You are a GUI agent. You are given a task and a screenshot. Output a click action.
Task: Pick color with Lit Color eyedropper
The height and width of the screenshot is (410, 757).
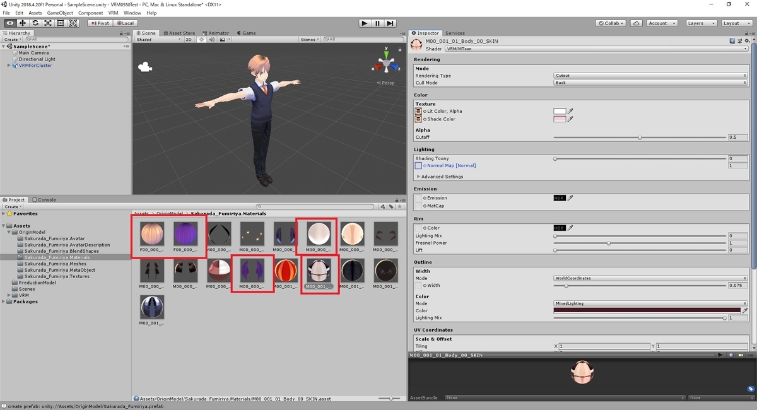(x=570, y=111)
